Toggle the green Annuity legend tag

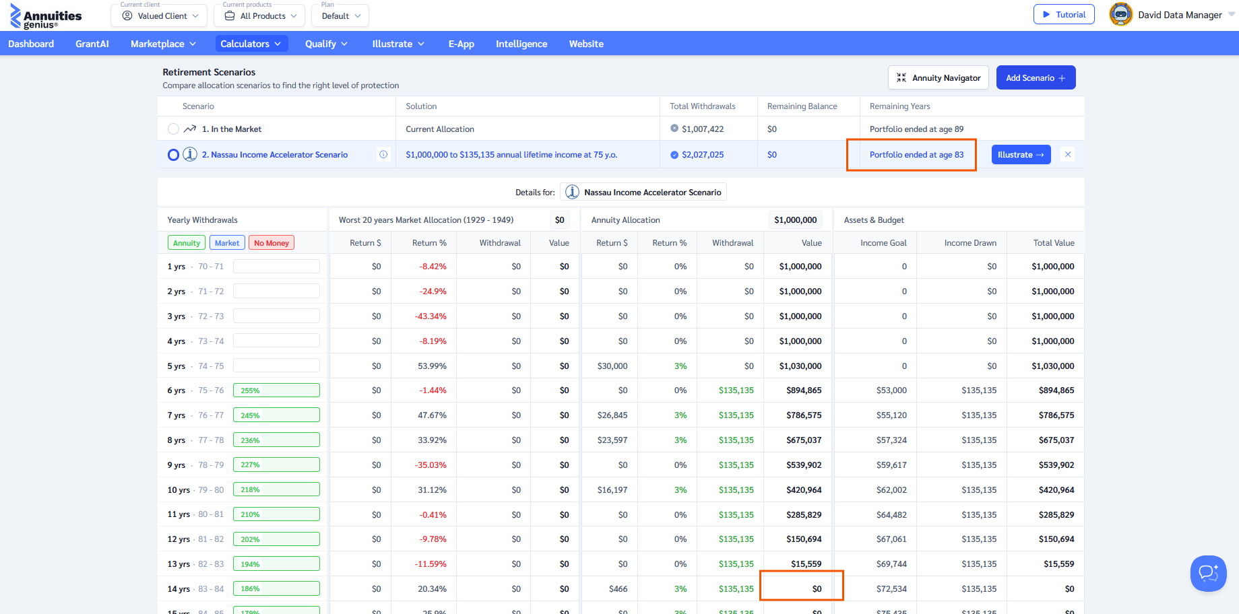(x=187, y=243)
